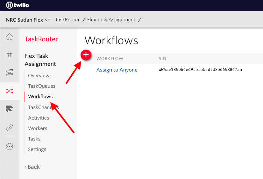263x179 pixels.
Task: Open the Activities menu item
Action: tap(39, 118)
